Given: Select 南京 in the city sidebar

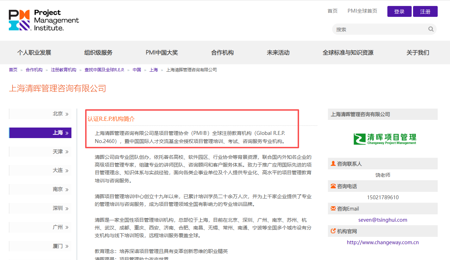Looking at the screenshot, I should tap(40, 189).
